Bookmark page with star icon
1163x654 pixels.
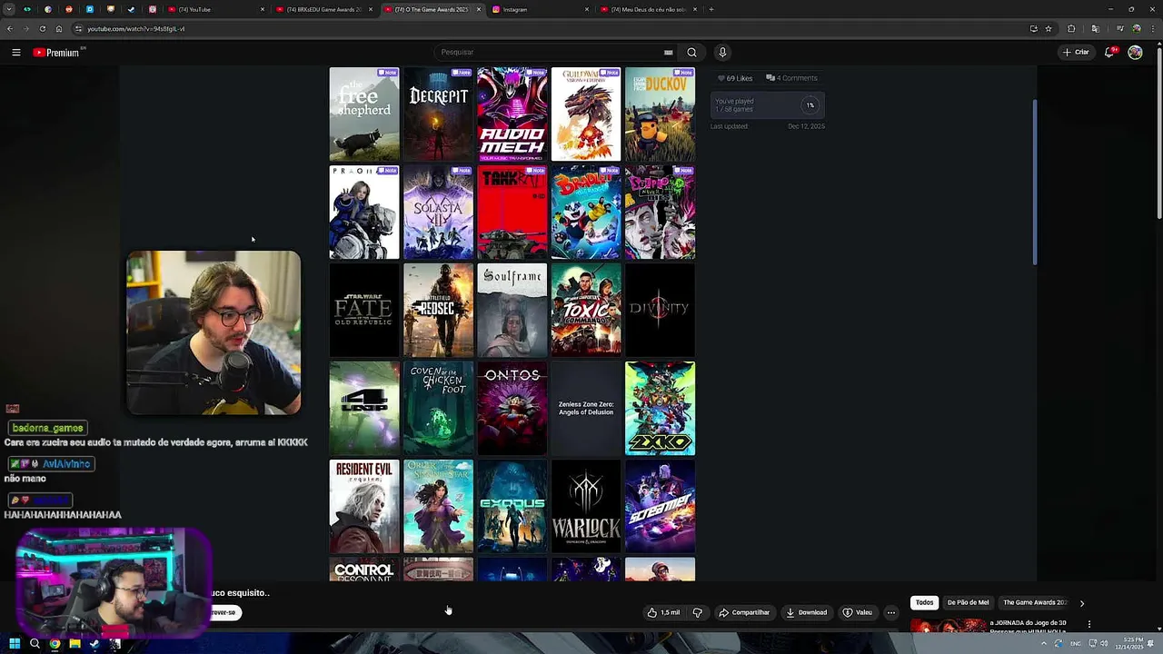(1049, 29)
